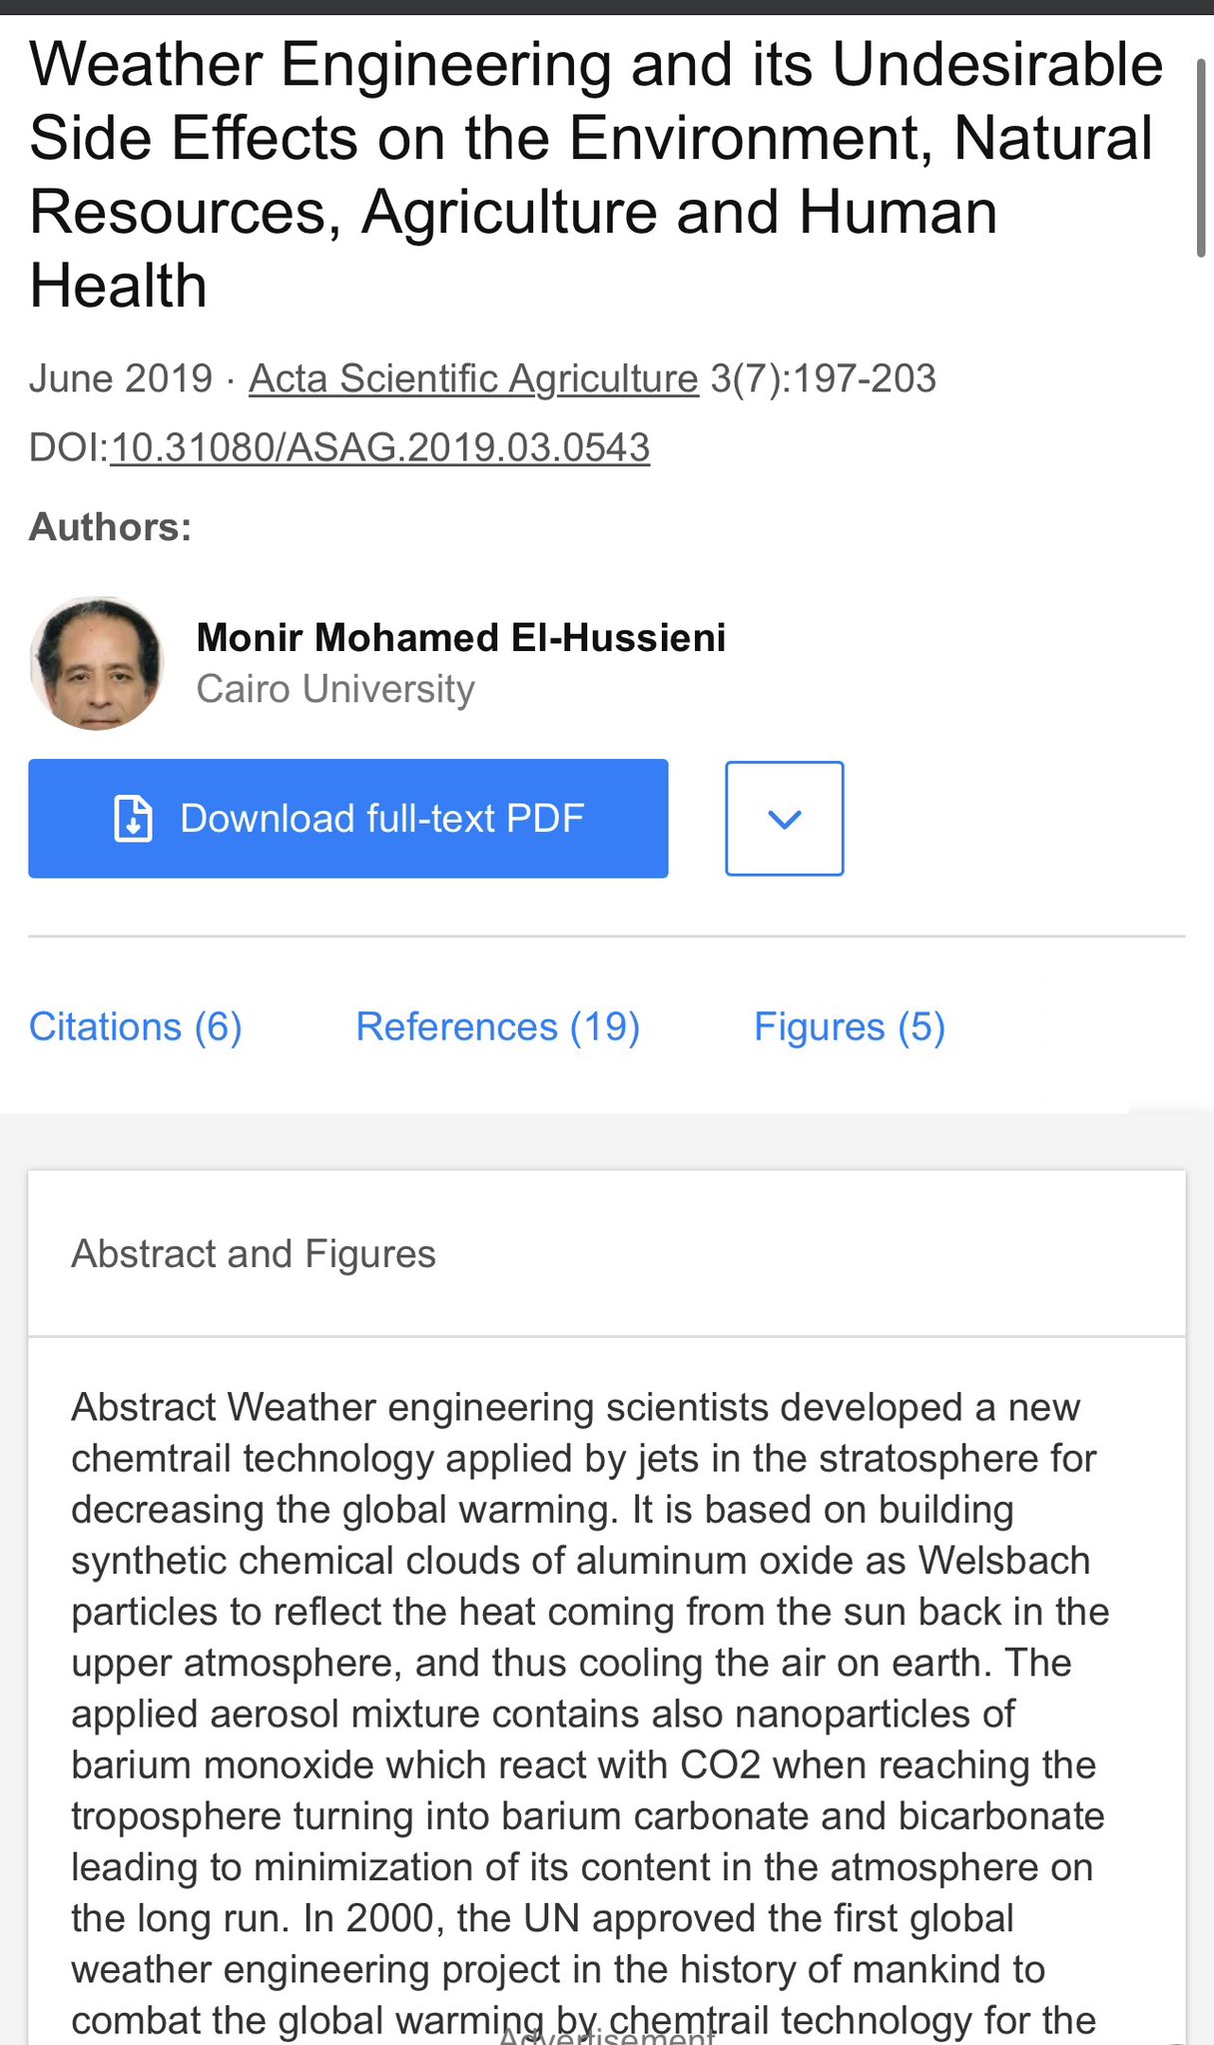1214x2045 pixels.
Task: Follow the DOI link 10.31080/ASAG.2019.03.0543
Action: pos(380,448)
